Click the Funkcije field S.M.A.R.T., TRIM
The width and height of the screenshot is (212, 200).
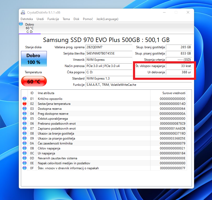[138, 85]
